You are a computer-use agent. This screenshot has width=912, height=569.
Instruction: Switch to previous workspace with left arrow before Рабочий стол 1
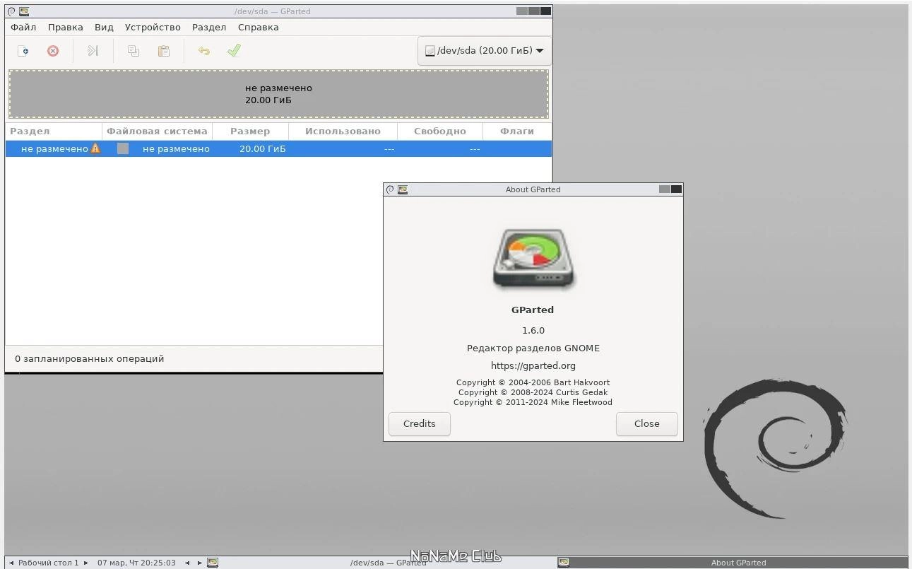pyautogui.click(x=11, y=563)
